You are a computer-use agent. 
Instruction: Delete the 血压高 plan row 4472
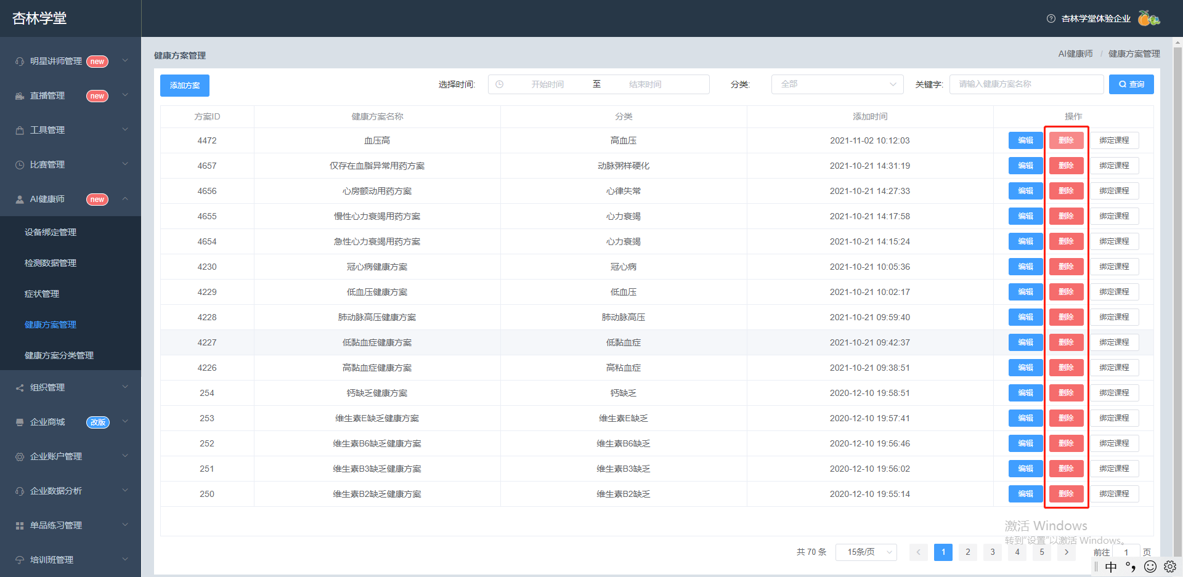(1067, 140)
